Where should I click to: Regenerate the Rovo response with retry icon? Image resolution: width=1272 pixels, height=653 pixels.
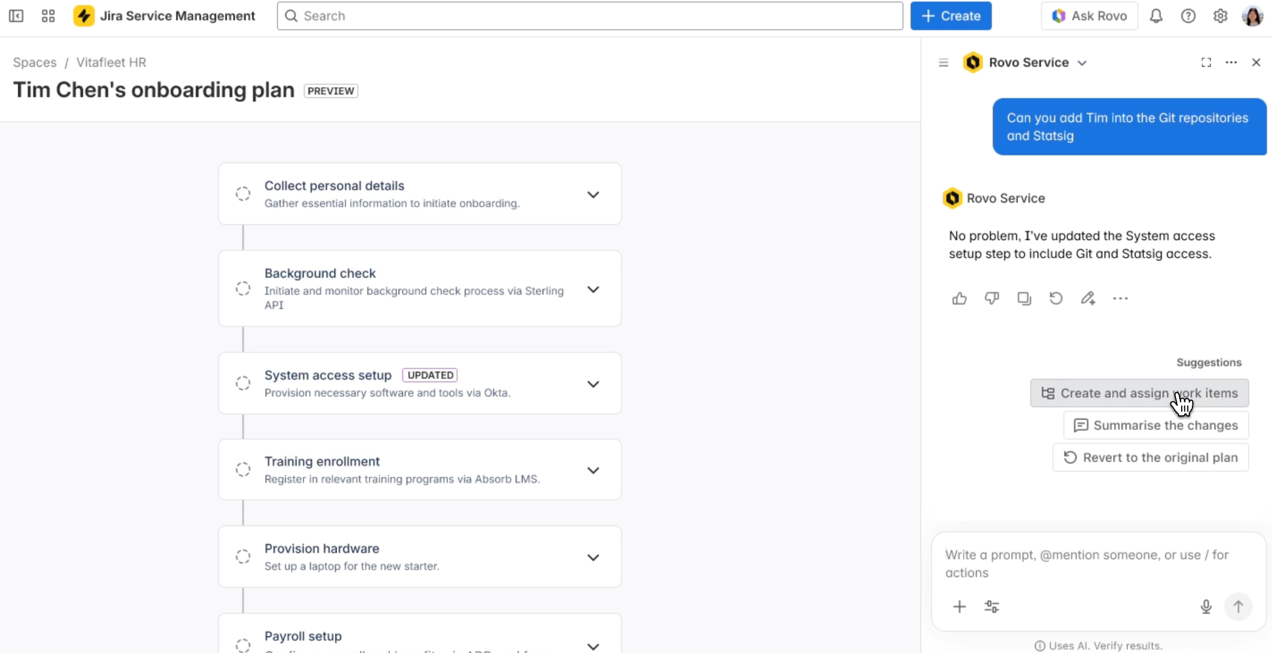click(1056, 298)
